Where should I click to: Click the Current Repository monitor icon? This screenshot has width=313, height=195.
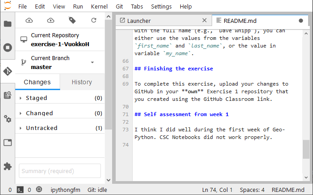click(24, 39)
